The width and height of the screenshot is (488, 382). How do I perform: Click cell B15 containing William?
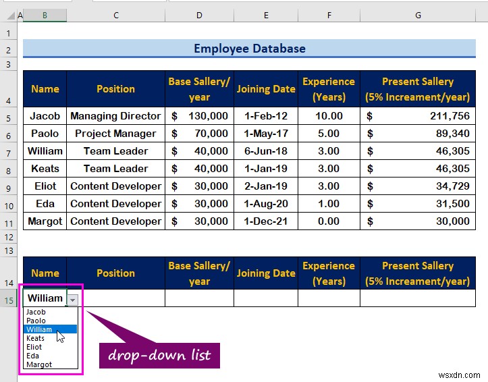[x=45, y=298]
